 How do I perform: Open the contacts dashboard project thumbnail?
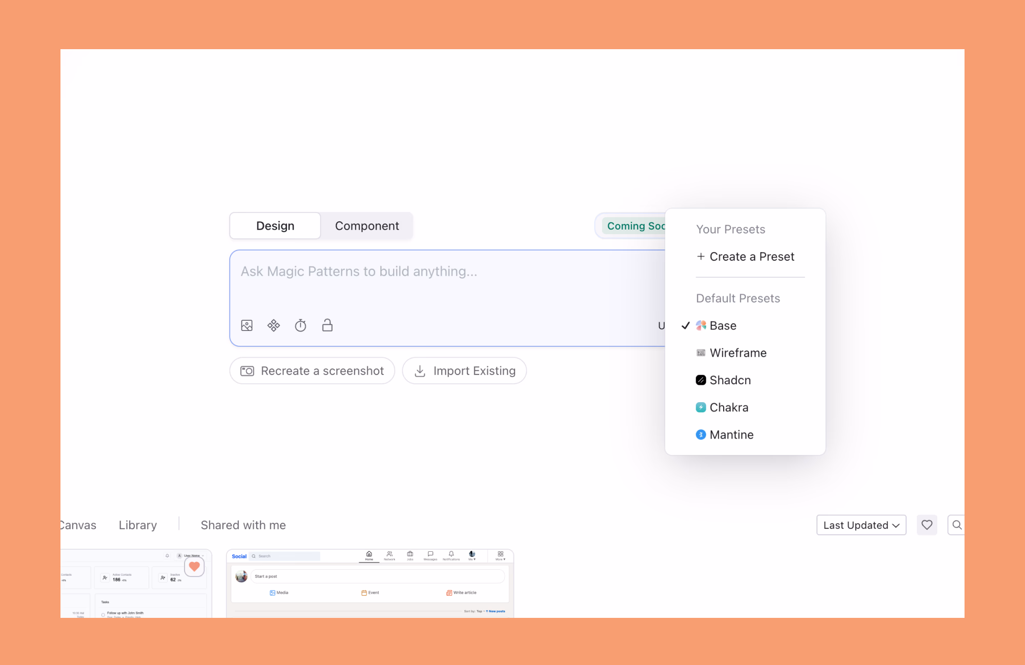point(136,584)
